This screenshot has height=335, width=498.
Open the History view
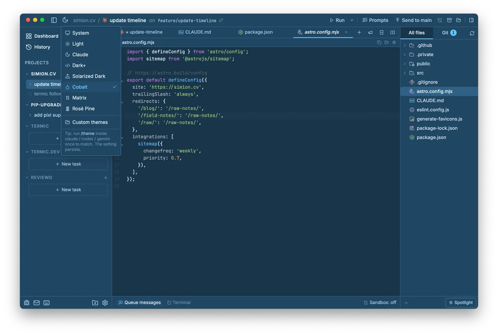(38, 47)
